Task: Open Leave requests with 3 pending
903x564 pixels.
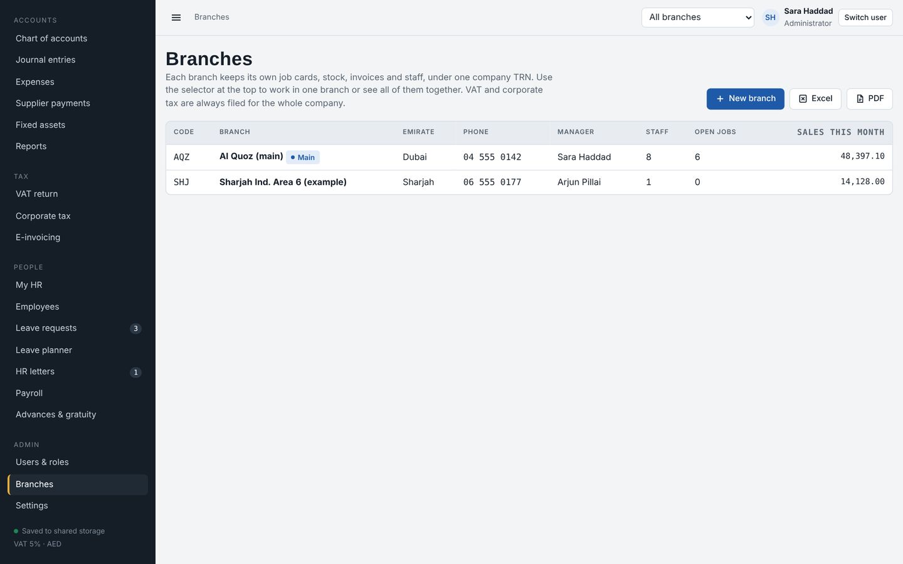Action: (78, 328)
